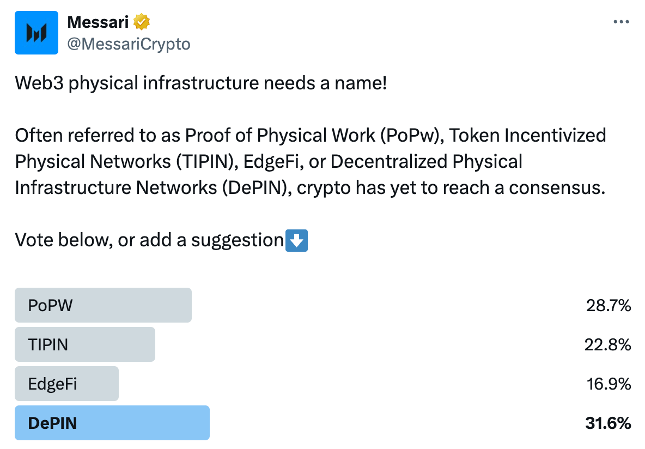Open the three-dot more options menu
This screenshot has height=449, width=645.
point(621,22)
